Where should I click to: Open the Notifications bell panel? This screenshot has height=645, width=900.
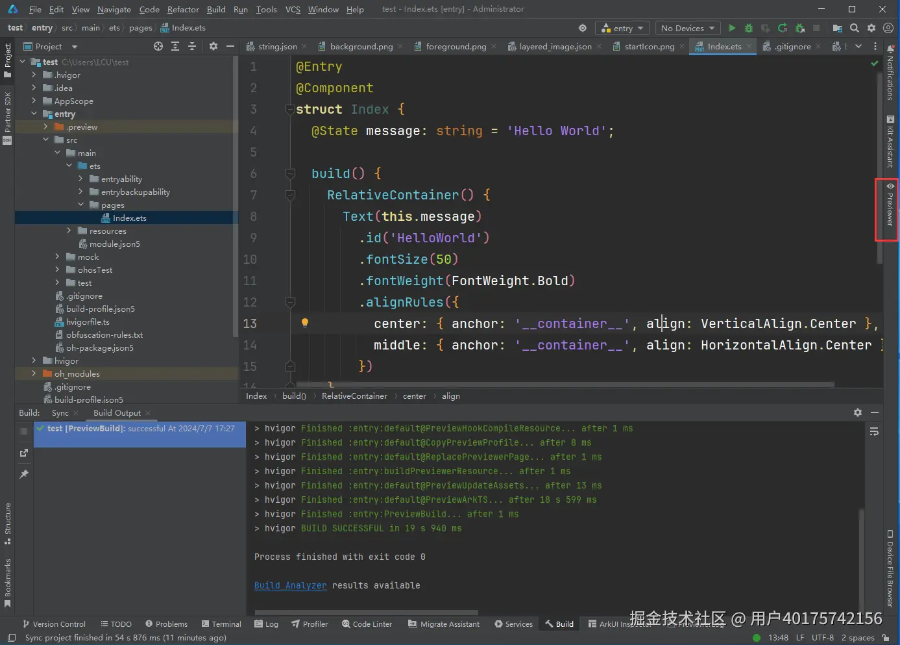tap(890, 73)
